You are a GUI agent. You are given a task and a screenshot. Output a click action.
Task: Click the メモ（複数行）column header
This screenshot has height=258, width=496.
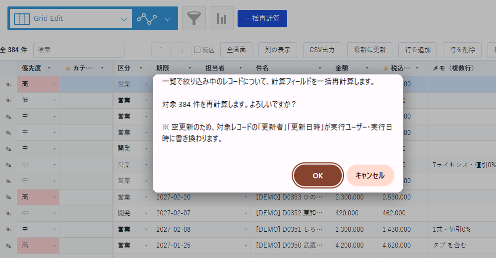pos(462,68)
